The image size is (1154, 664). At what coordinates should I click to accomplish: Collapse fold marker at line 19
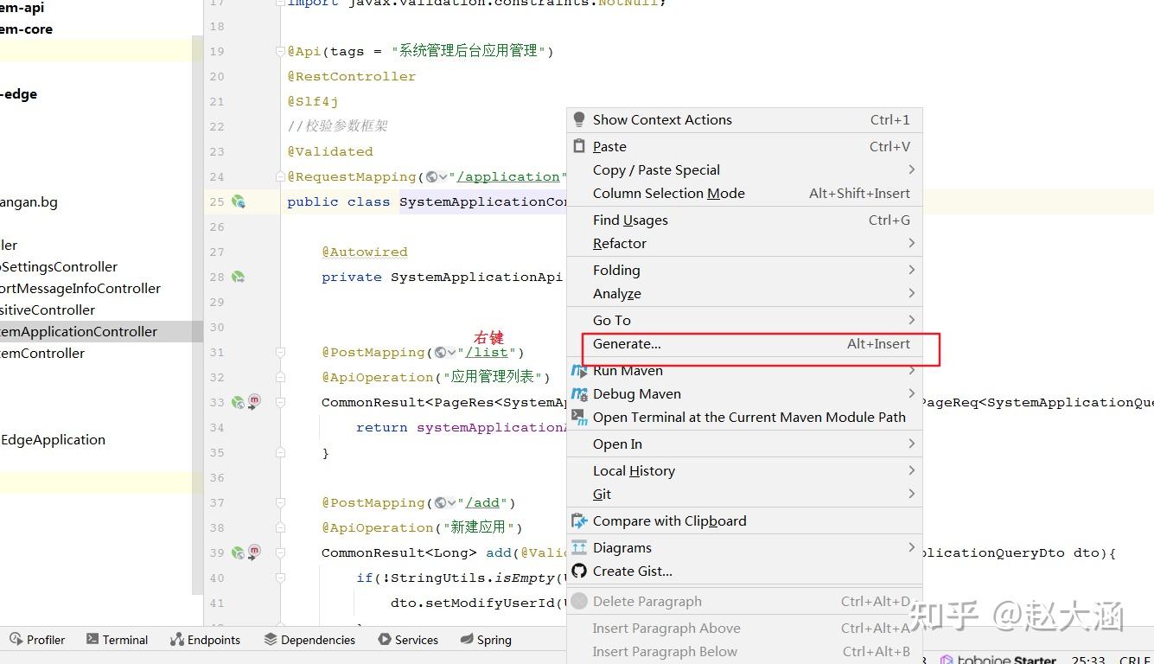pyautogui.click(x=280, y=51)
